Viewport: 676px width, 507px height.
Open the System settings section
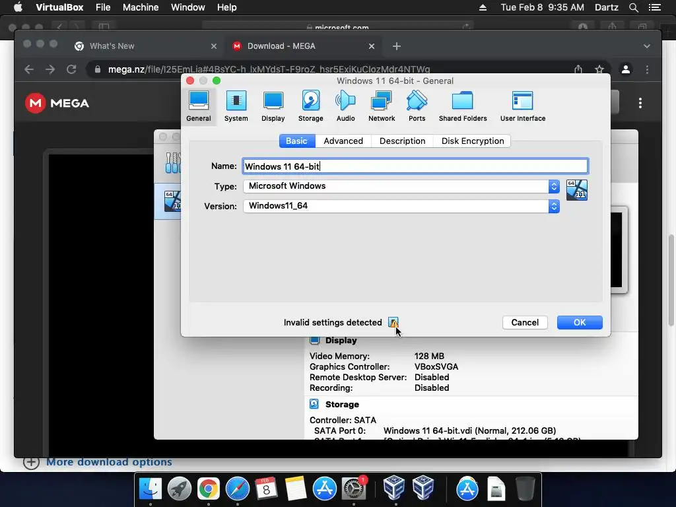click(x=236, y=106)
